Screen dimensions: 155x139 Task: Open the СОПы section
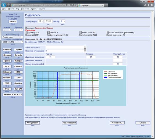[19, 78]
